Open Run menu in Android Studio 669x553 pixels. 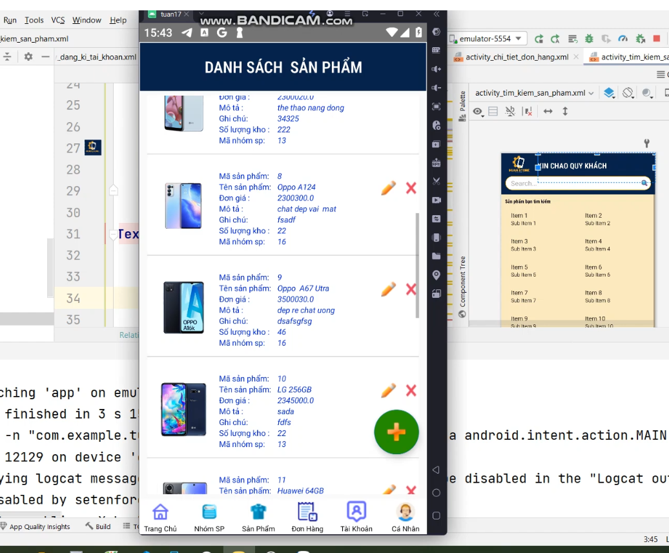(10, 20)
